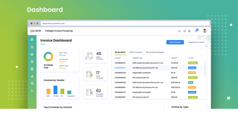The width and height of the screenshot is (238, 133).
Task: Open the user profile avatar
Action: coord(205,31)
